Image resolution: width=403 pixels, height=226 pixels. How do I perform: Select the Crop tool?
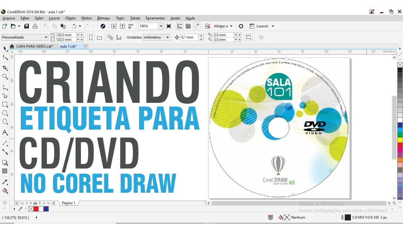[x=5, y=67]
